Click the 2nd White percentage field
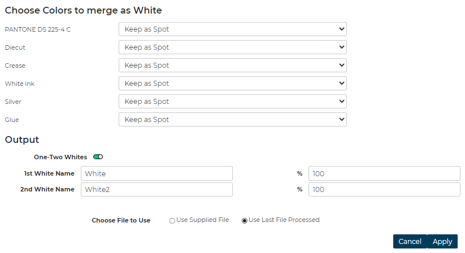This screenshot has width=465, height=253. (384, 190)
